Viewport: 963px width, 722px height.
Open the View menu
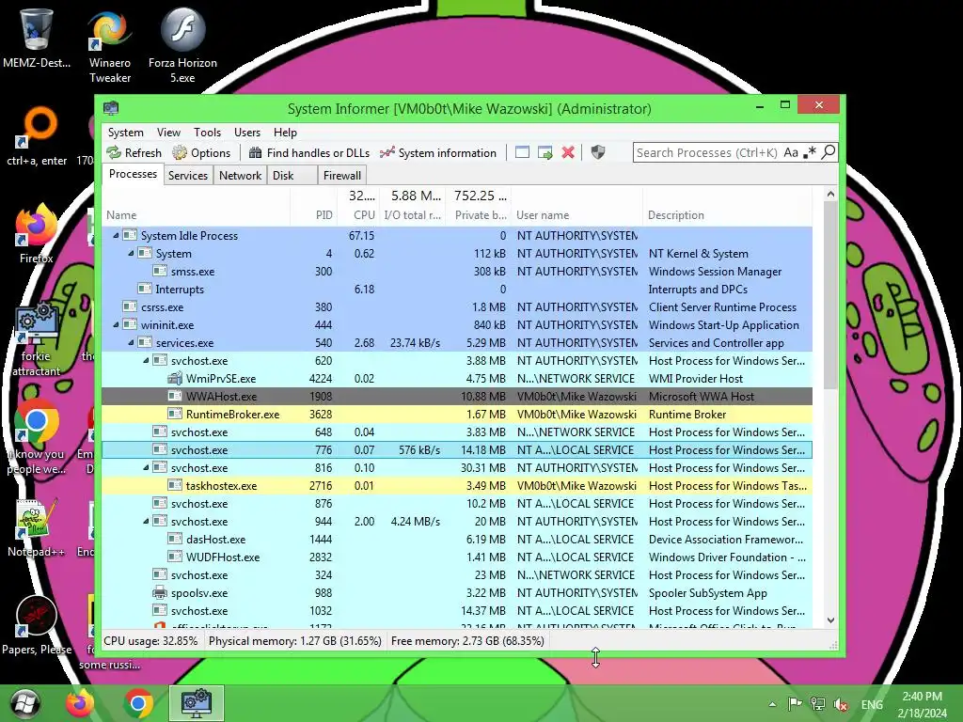168,133
